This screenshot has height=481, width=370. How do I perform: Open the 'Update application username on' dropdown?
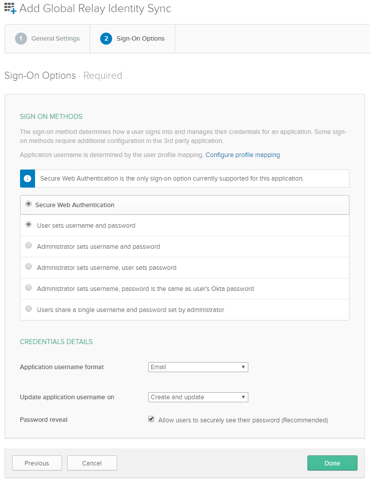(198, 397)
